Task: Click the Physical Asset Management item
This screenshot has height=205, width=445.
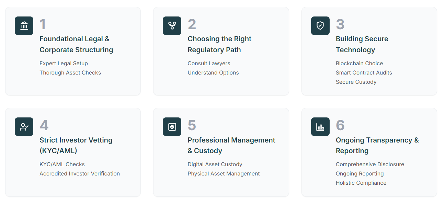Action: click(224, 174)
